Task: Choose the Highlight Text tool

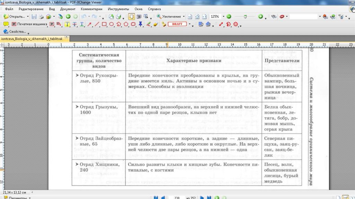Action: tap(67, 24)
